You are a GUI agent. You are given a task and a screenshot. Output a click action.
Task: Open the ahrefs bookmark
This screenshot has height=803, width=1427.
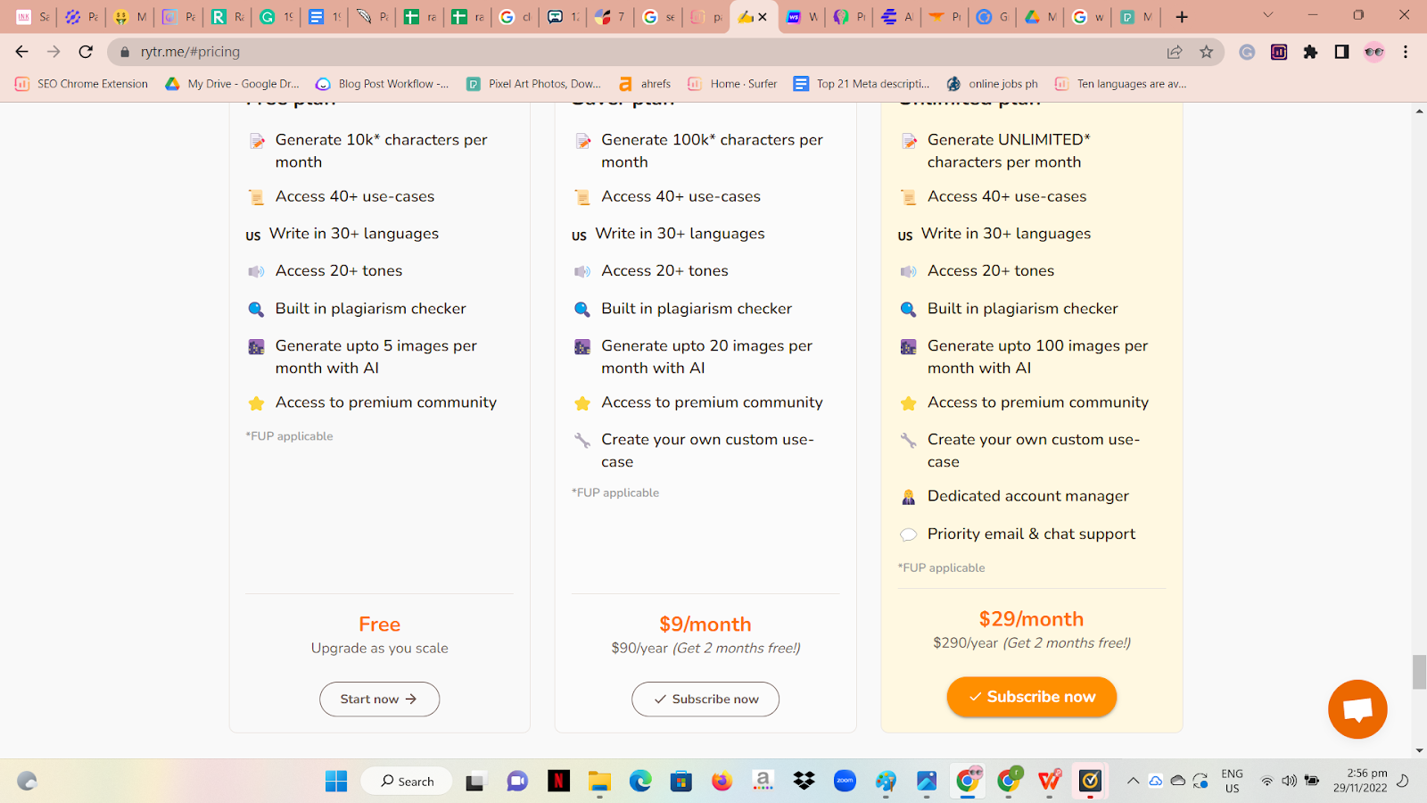(x=645, y=84)
